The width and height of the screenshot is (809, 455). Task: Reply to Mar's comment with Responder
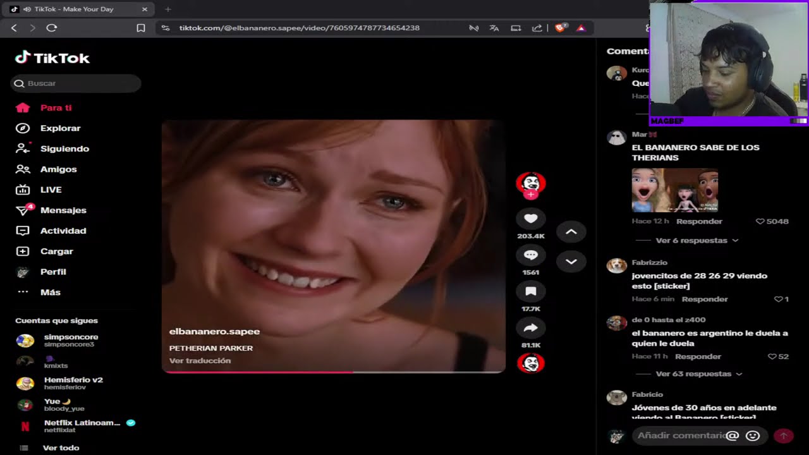click(x=699, y=222)
